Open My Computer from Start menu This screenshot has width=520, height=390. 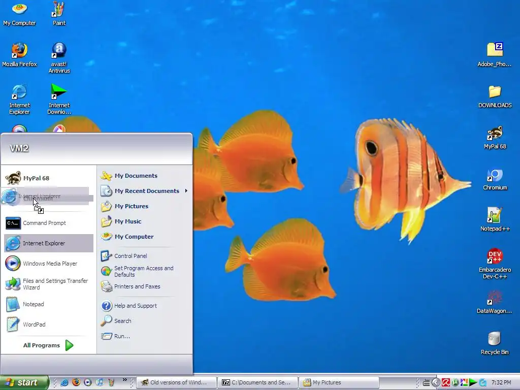pos(145,237)
